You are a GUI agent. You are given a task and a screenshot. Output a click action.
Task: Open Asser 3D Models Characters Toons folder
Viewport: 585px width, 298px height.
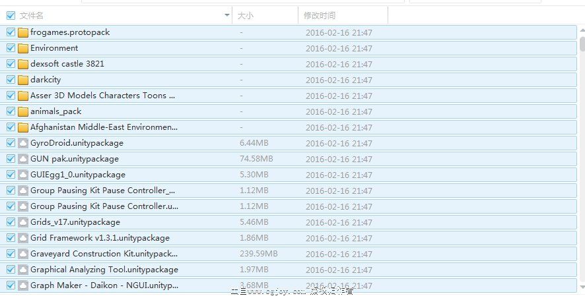point(102,96)
